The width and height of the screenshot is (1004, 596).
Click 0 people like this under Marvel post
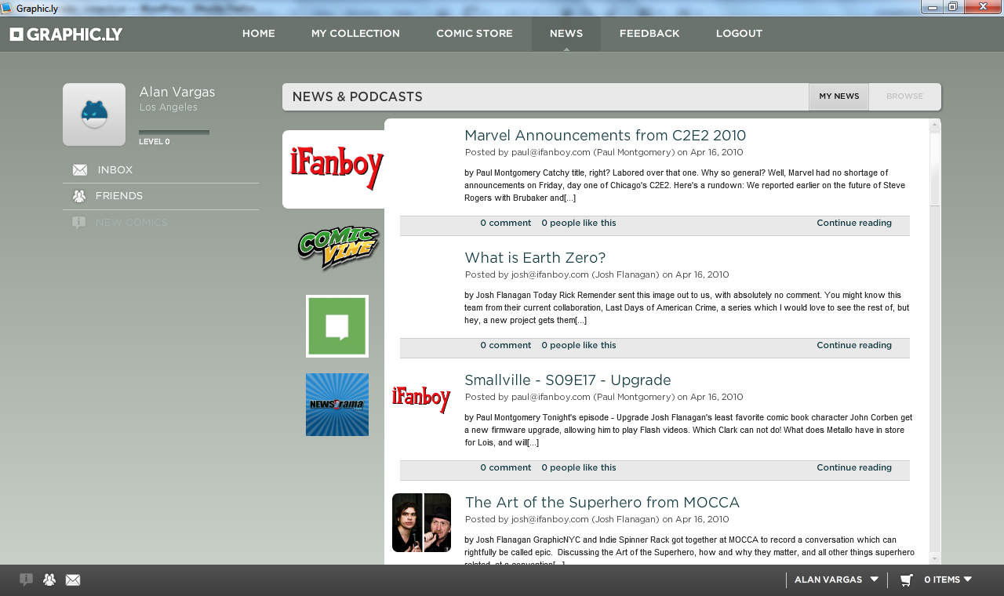click(x=579, y=223)
